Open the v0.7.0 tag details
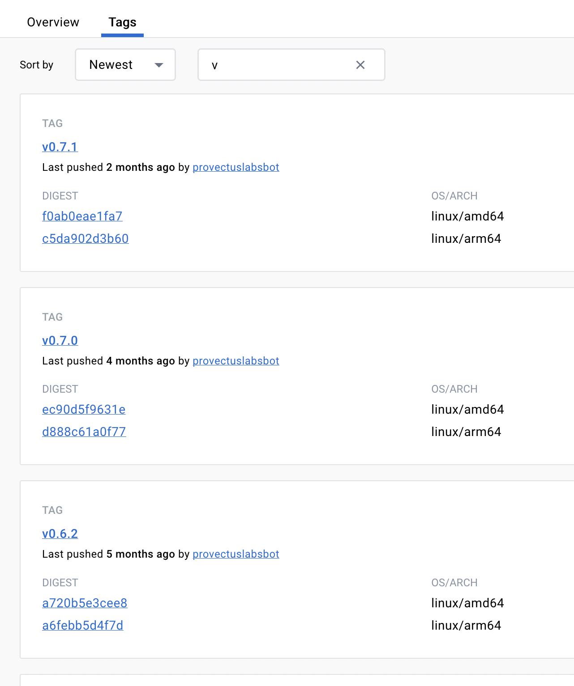 [60, 341]
